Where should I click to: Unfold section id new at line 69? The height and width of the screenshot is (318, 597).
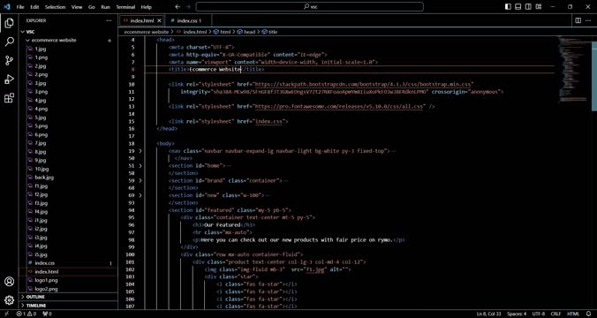tap(140, 195)
